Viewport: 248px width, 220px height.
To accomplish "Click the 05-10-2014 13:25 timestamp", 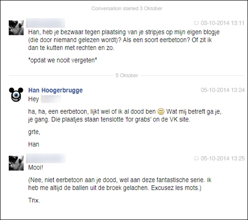I will tap(223, 159).
